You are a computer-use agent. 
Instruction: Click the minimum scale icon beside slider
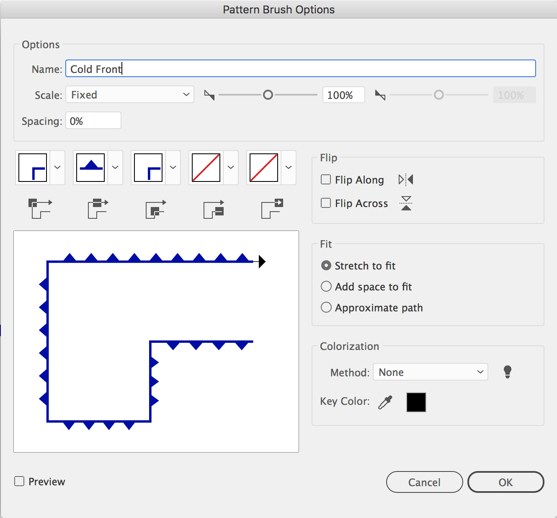(x=209, y=95)
